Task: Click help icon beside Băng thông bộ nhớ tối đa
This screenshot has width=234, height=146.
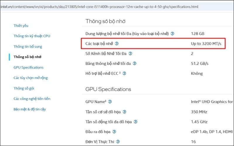Action: point(135,63)
